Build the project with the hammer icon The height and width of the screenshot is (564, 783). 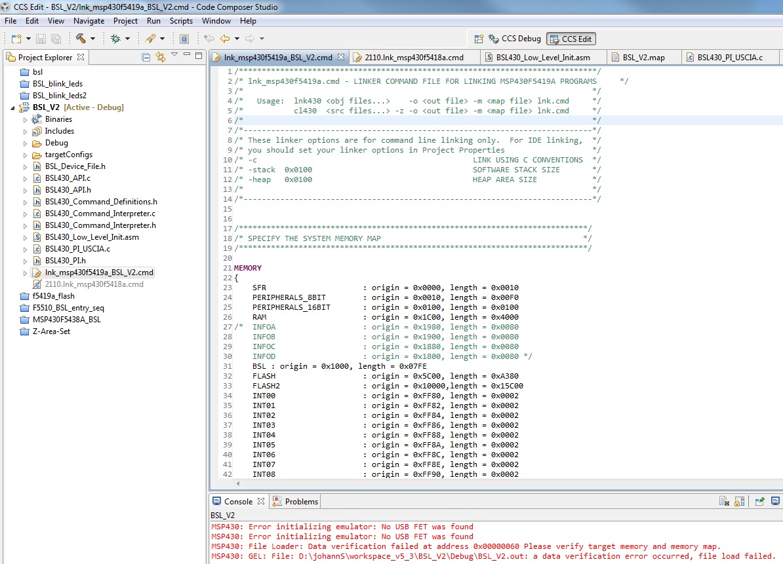coord(81,39)
